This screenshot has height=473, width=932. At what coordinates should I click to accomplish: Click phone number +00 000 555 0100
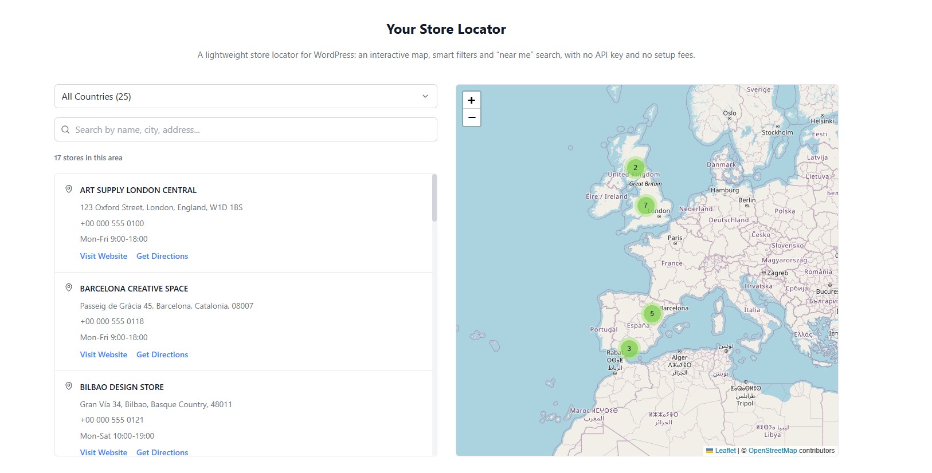(112, 223)
